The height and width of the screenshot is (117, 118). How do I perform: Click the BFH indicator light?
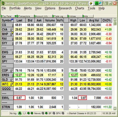63,113
